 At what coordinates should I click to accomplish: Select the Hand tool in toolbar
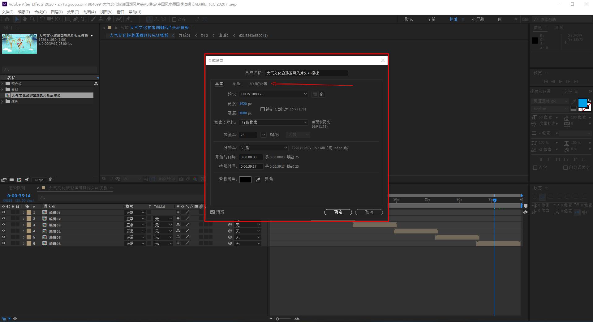[25, 19]
